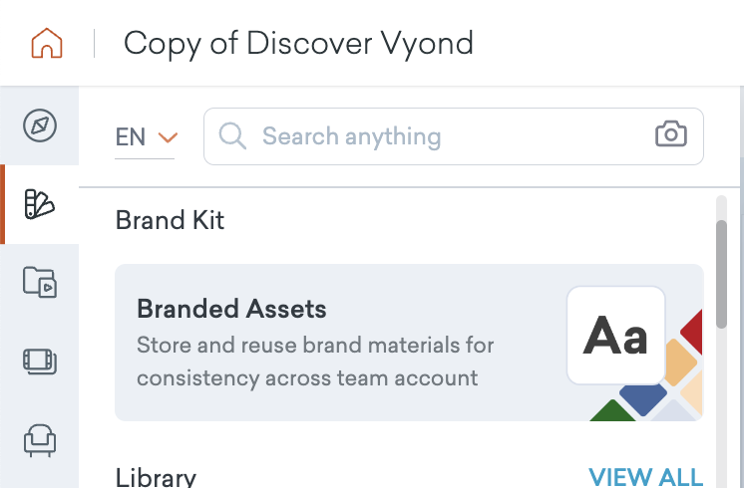Select the Brand Kit section heading
Image resolution: width=744 pixels, height=488 pixels.
point(170,220)
